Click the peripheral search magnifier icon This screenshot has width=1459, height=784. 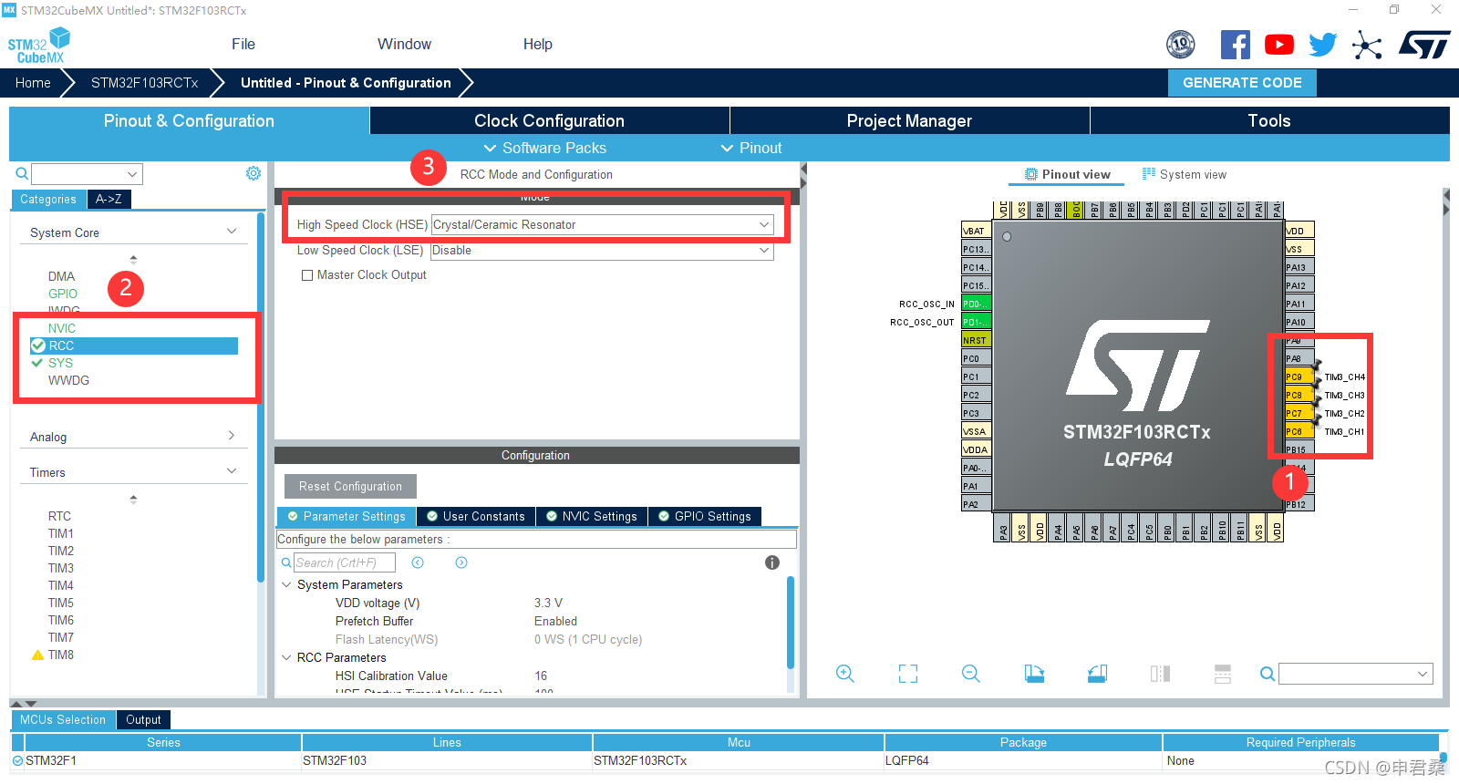coord(22,173)
